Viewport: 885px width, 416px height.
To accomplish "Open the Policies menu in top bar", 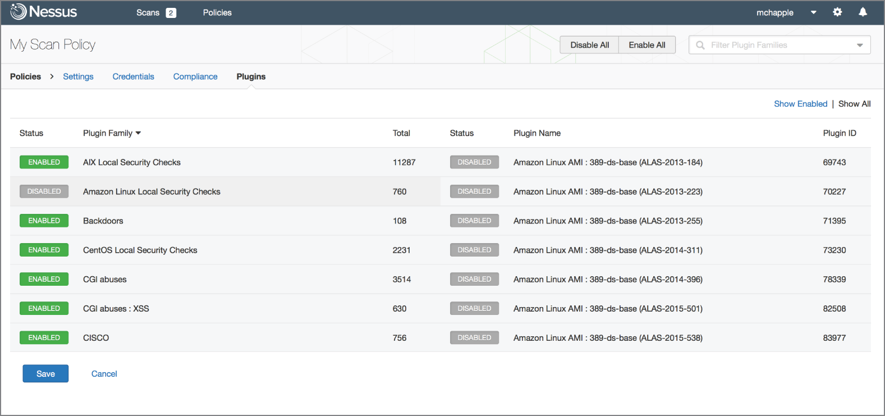I will pos(217,12).
